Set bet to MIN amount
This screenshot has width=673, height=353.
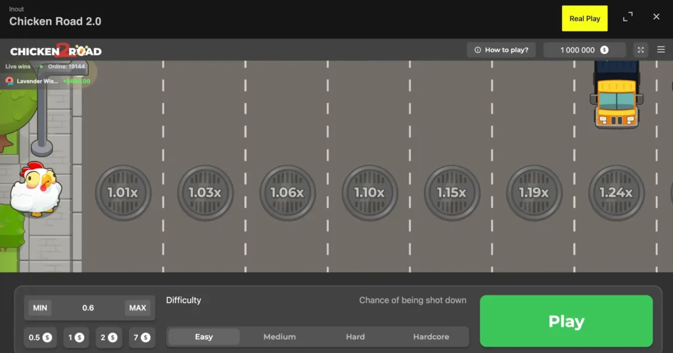point(40,308)
